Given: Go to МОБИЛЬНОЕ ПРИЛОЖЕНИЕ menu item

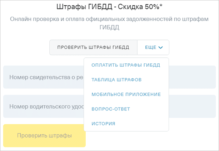Looking at the screenshot, I should pyautogui.click(x=126, y=94).
